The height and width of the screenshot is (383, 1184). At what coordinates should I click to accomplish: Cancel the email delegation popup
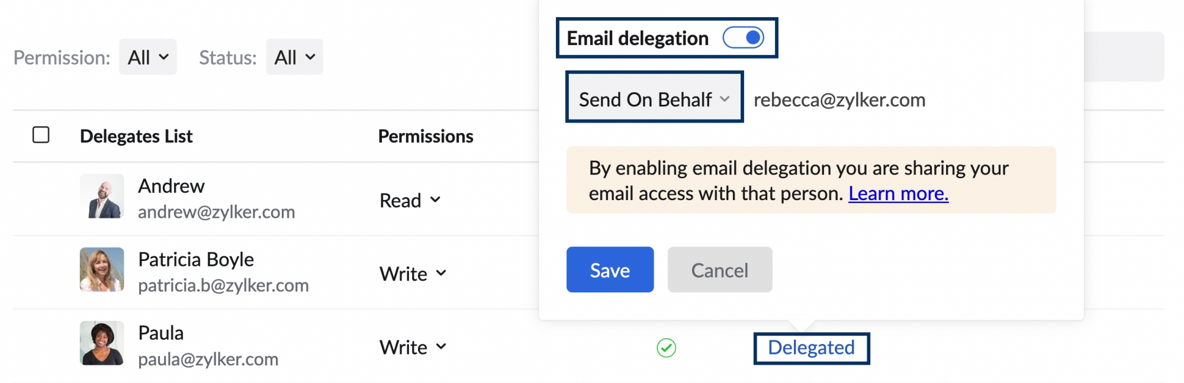pyautogui.click(x=719, y=270)
